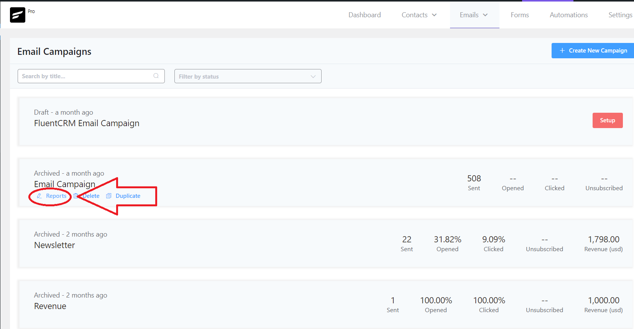Screen dimensions: 634x329
Task: Click the Email Campaign row's Clicked statistic
Action: (x=555, y=183)
